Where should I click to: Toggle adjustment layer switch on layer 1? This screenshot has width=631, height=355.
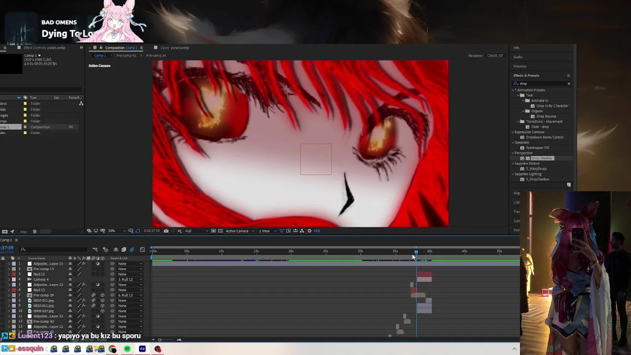pyautogui.click(x=98, y=264)
